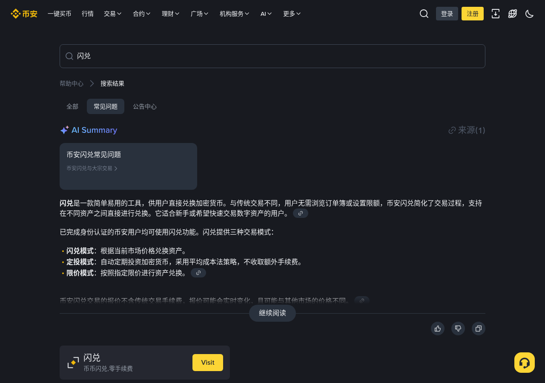Click the 登录 button
This screenshot has width=545, height=383.
click(x=447, y=14)
